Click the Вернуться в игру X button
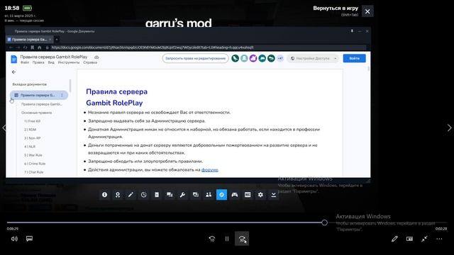The image size is (454, 255). pos(367,11)
